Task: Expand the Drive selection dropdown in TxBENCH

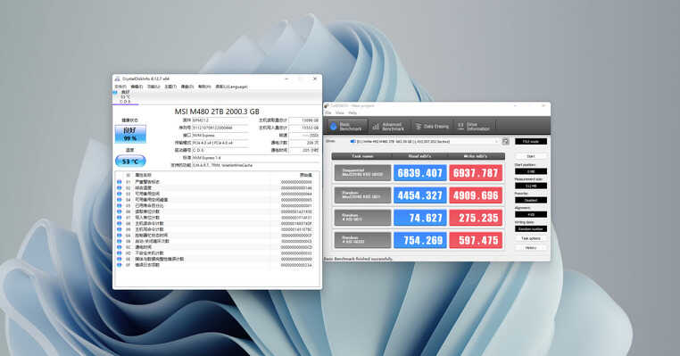Action: 424,141
